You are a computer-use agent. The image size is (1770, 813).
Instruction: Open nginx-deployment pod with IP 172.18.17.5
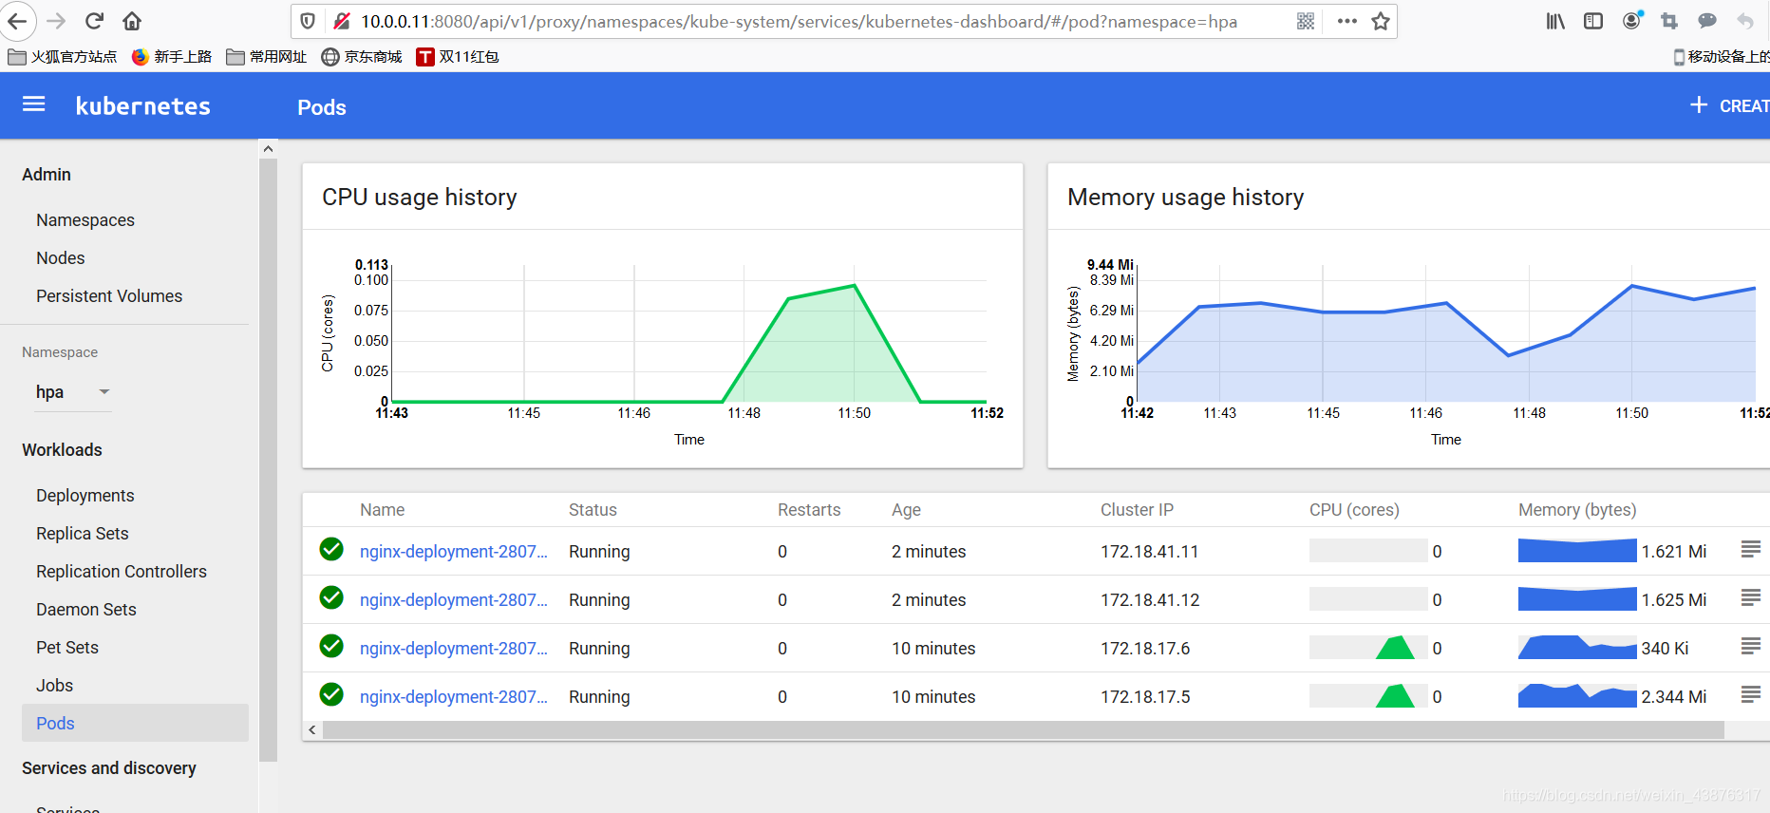[x=454, y=697]
